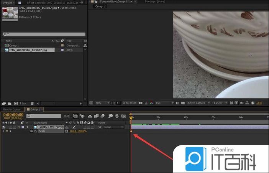Open the 50% magnification dropdown
The width and height of the screenshot is (269, 173).
(102, 103)
